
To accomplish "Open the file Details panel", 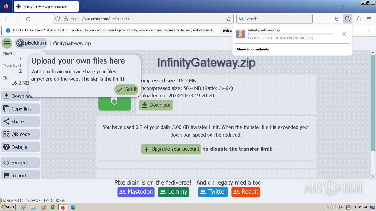I will (20, 147).
